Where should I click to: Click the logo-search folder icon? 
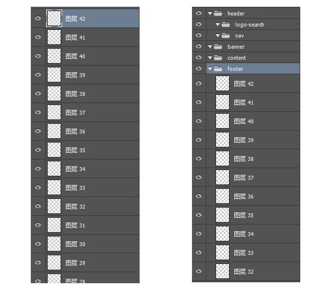(x=226, y=25)
